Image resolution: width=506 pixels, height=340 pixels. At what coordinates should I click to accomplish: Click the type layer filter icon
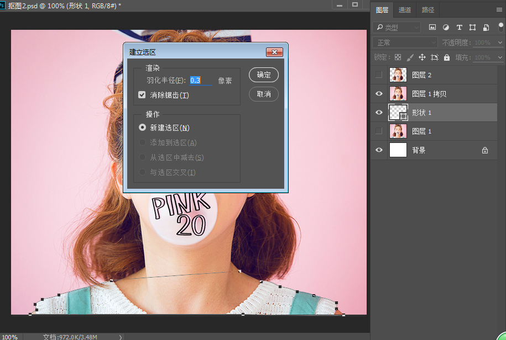459,28
